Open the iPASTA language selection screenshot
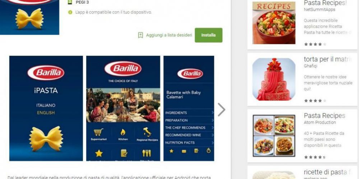Image resolution: width=359 pixels, height=179 pixels. pos(46,108)
